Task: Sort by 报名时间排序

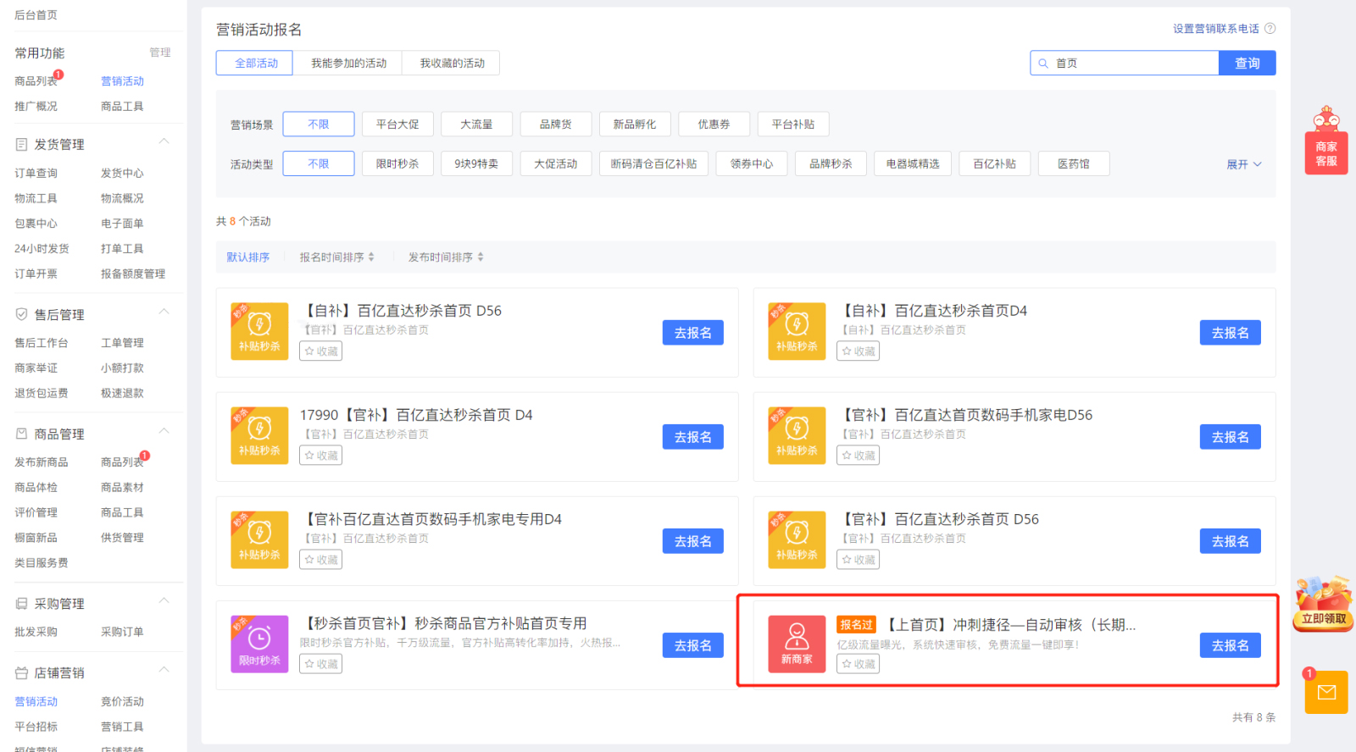Action: [x=336, y=257]
